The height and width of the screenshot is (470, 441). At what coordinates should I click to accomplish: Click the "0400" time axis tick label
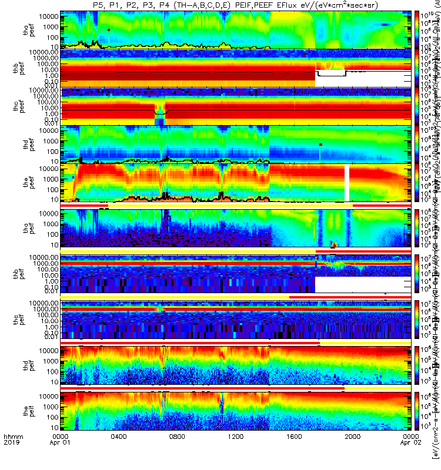point(119,437)
